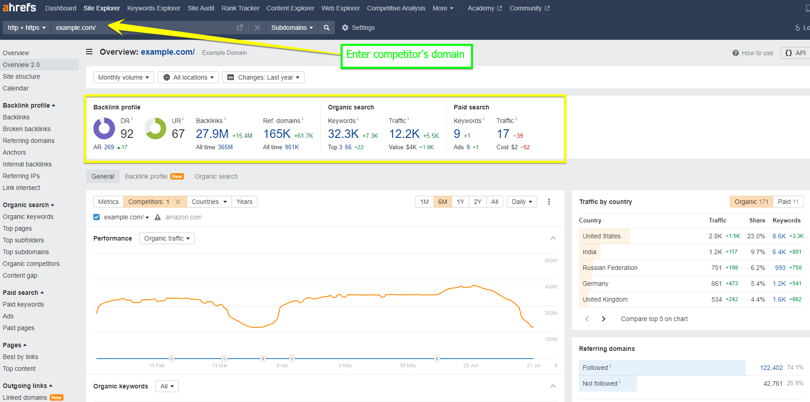The width and height of the screenshot is (810, 402).
Task: Open Subdomains mode dropdown
Action: (292, 28)
